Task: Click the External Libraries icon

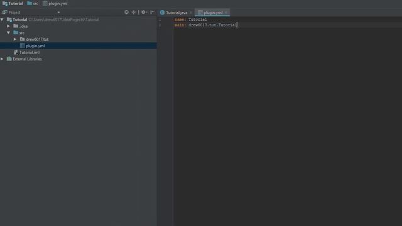Action: [9, 58]
